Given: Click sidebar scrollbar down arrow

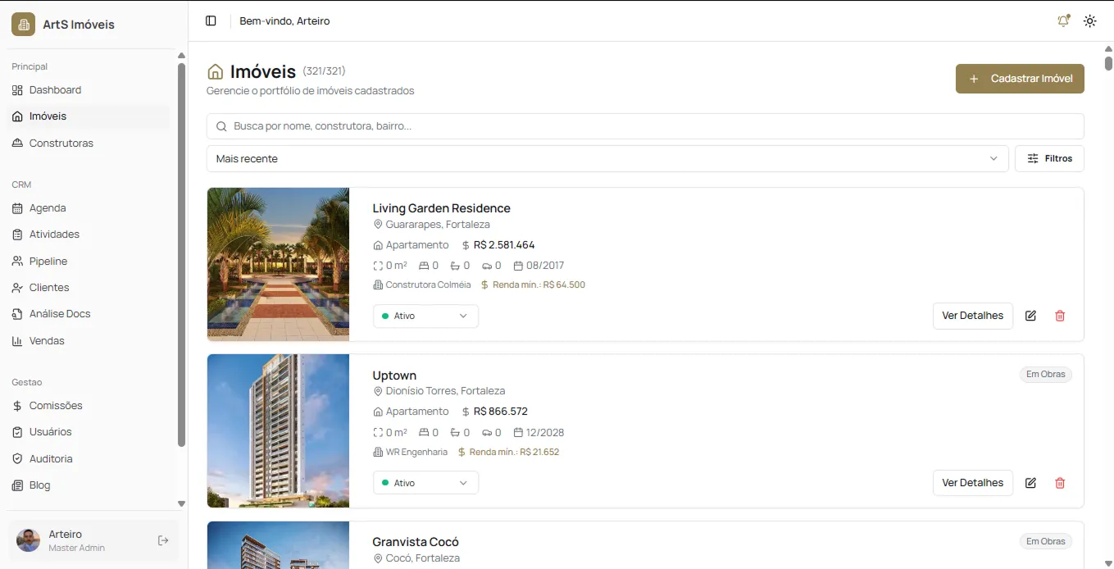Looking at the screenshot, I should [x=181, y=503].
